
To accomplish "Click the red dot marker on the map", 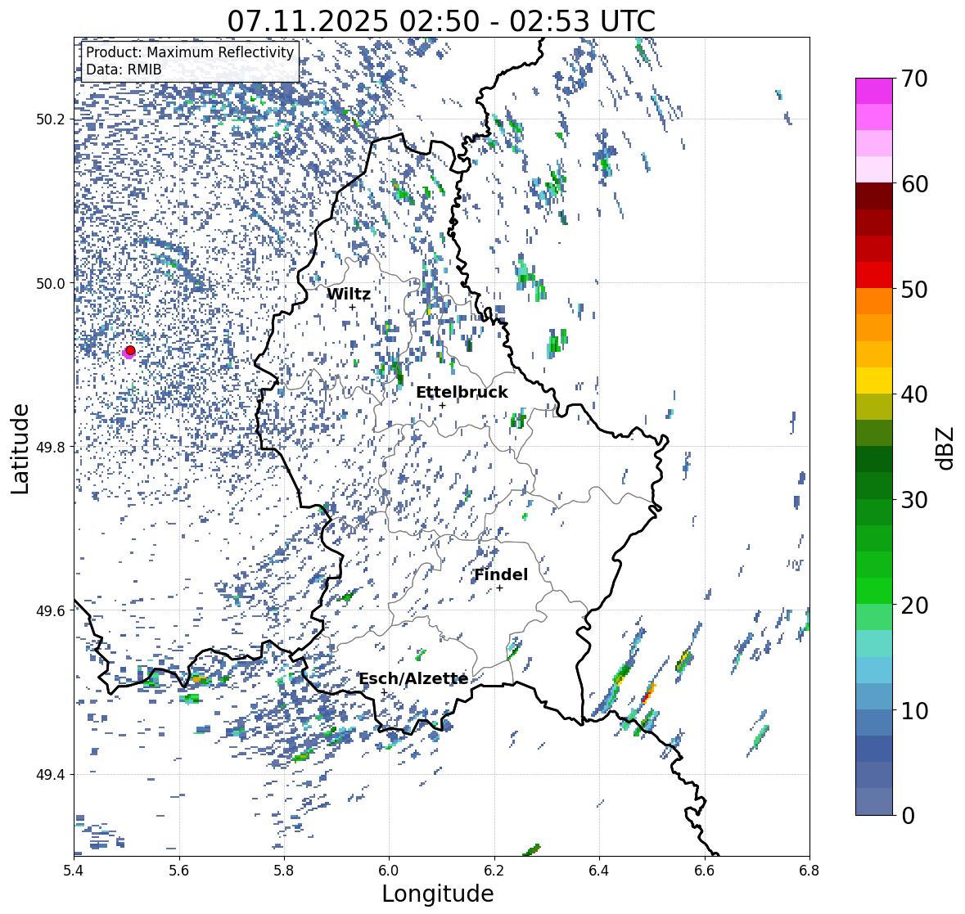I will 130,350.
